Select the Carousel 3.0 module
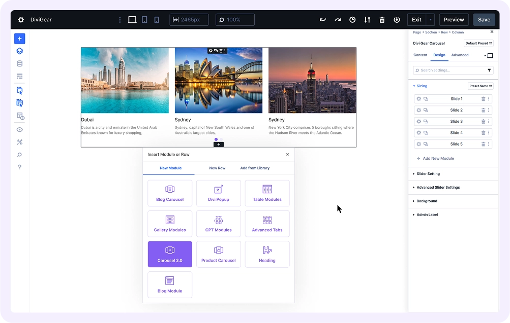The height and width of the screenshot is (323, 510). pos(170,254)
